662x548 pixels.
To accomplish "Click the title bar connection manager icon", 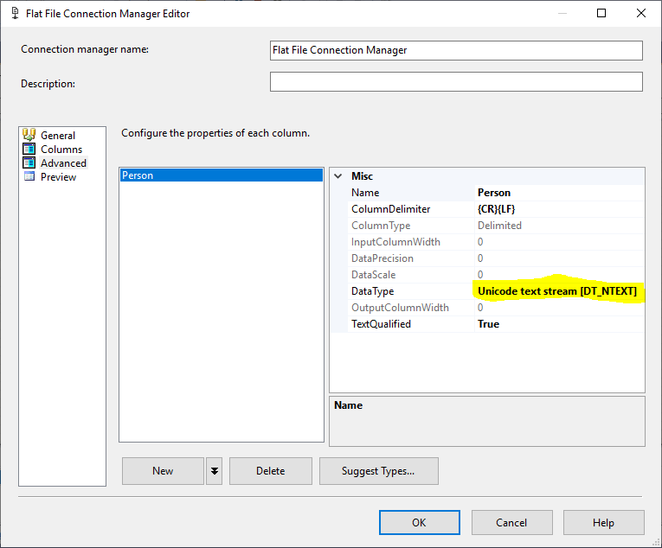I will (x=15, y=14).
